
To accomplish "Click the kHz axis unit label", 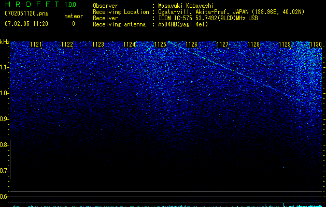I will [5, 42].
